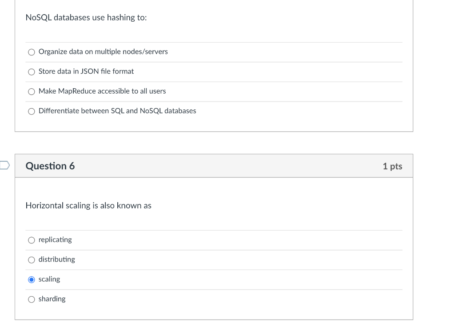The width and height of the screenshot is (455, 321).
Task: Click the 'scaling' answer label text
Action: (x=49, y=279)
